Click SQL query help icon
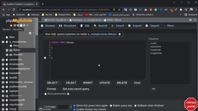Screen dimensions: 198x111 pyautogui.click(x=120, y=34)
